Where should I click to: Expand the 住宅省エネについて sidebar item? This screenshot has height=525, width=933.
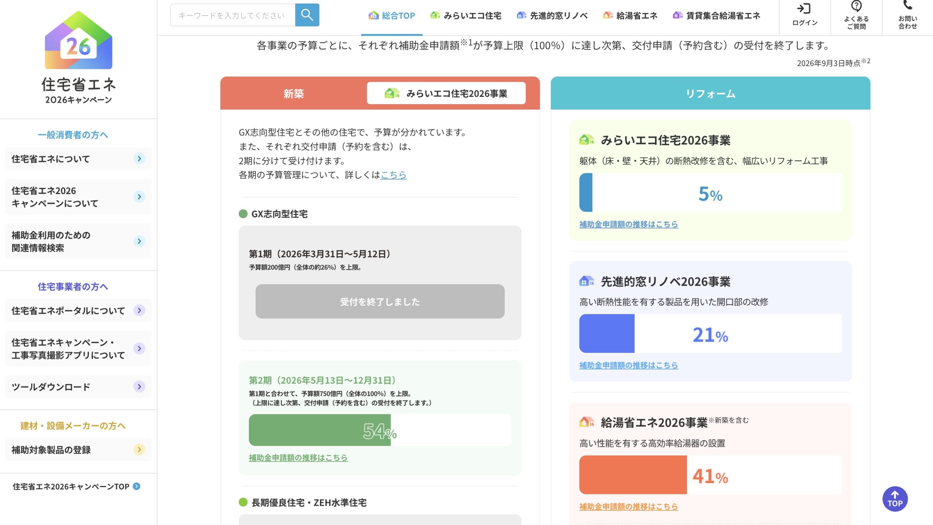tap(78, 159)
